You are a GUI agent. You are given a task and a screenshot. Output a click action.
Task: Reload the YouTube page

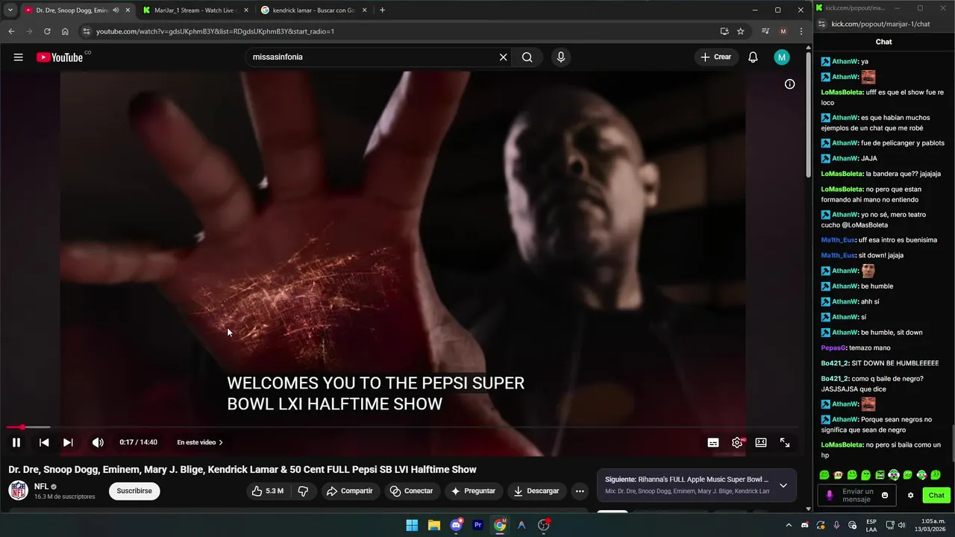(x=47, y=31)
